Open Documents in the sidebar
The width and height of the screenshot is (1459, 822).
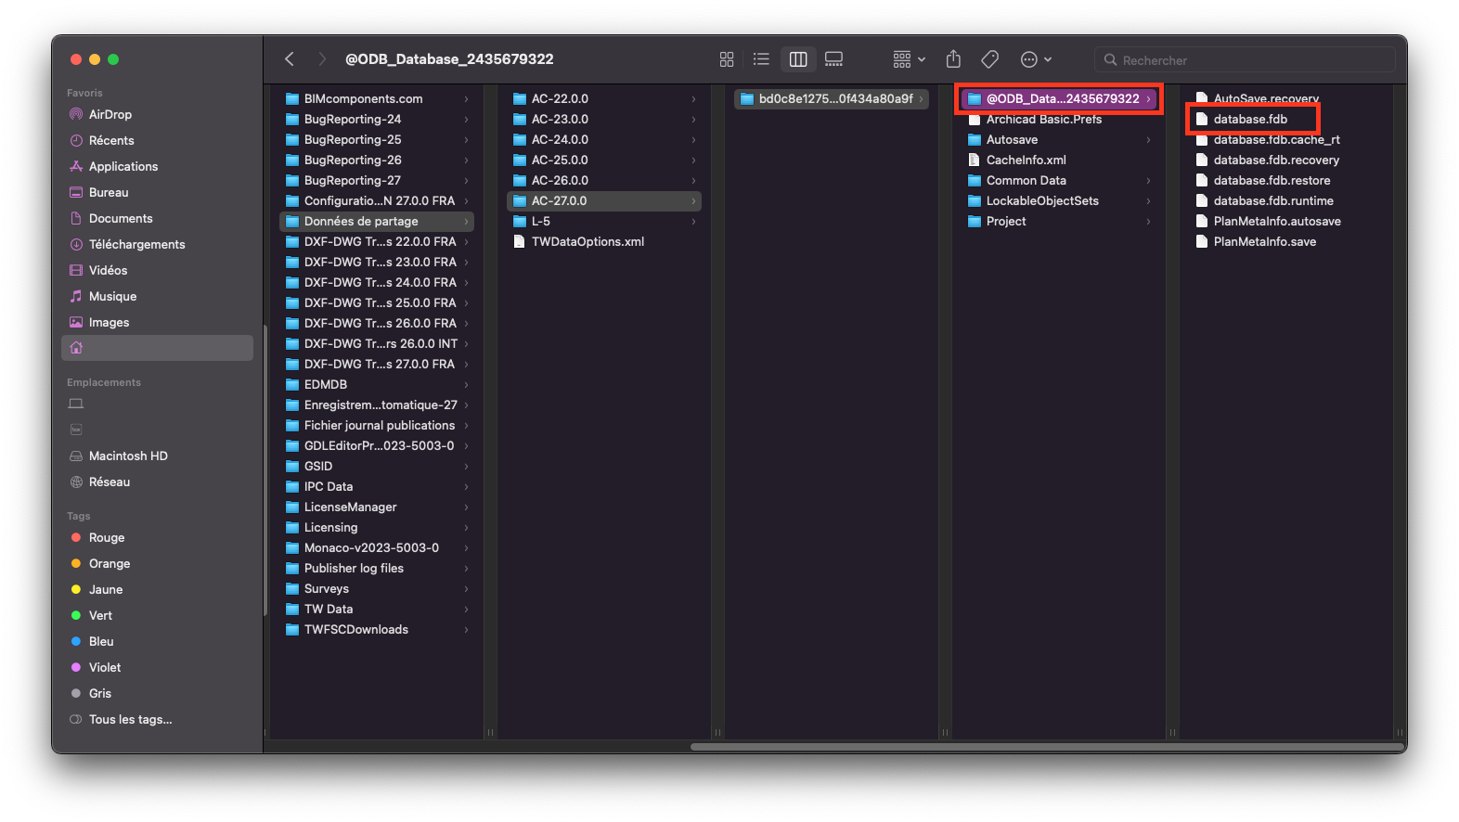click(157, 218)
